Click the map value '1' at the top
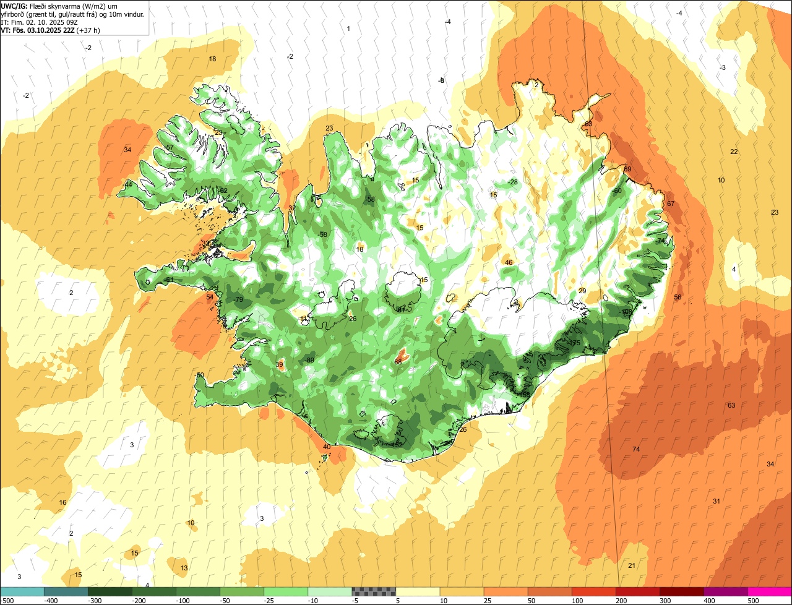The height and width of the screenshot is (605, 792). click(348, 28)
